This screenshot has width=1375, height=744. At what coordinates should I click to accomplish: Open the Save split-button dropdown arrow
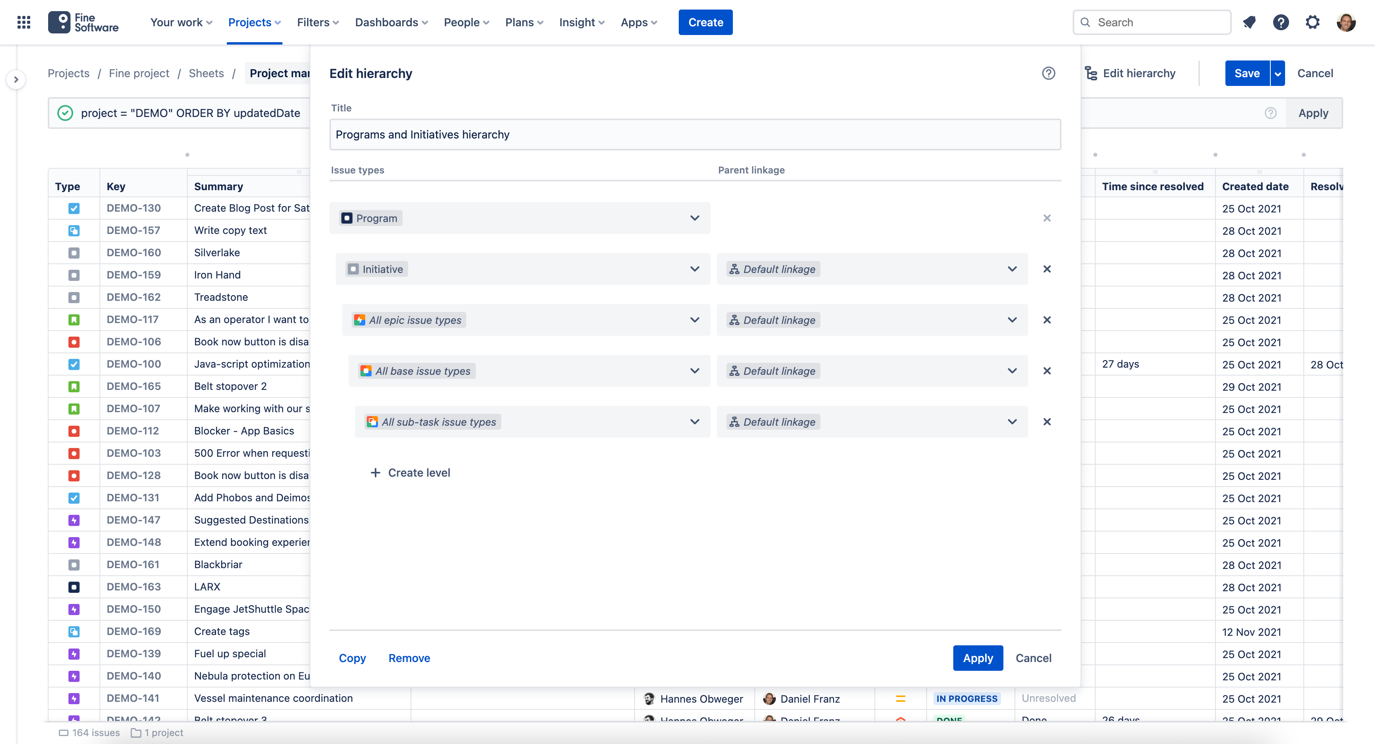1277,73
